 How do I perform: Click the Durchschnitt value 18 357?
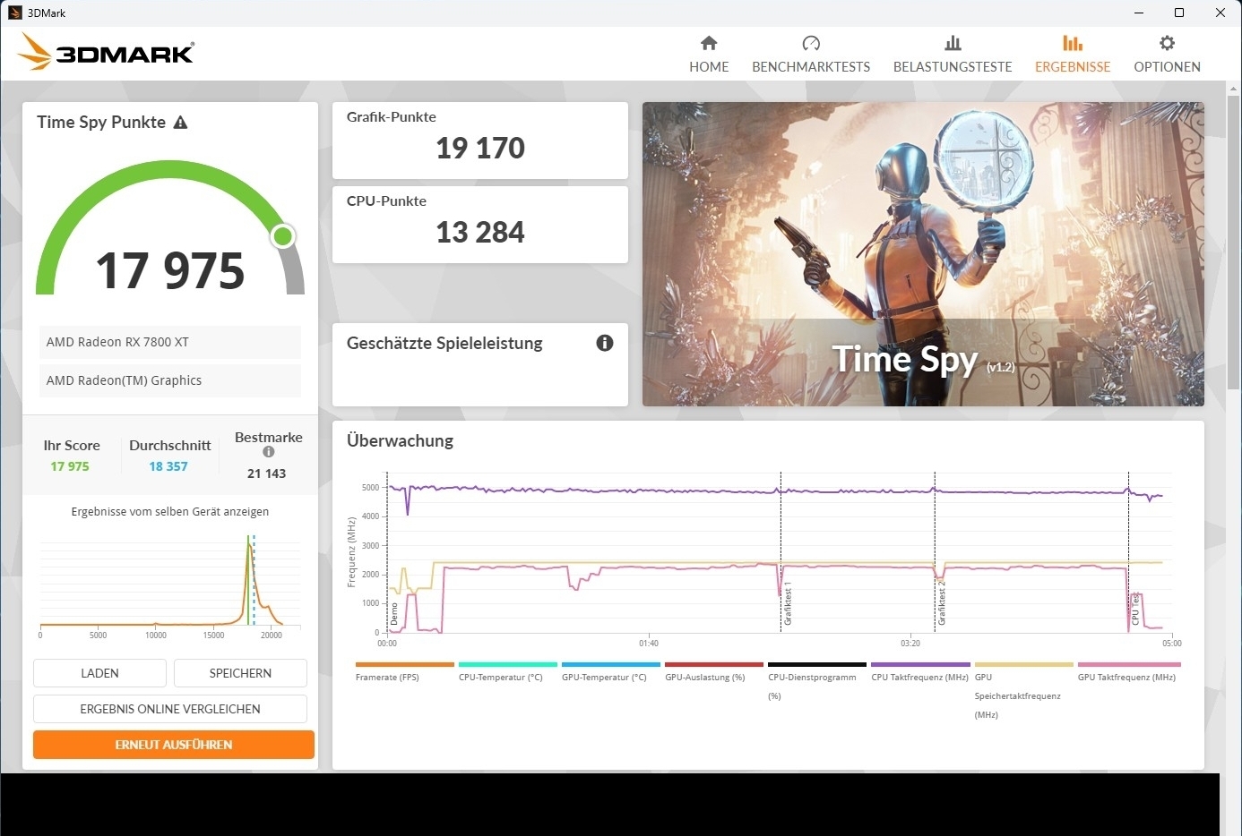coord(168,466)
